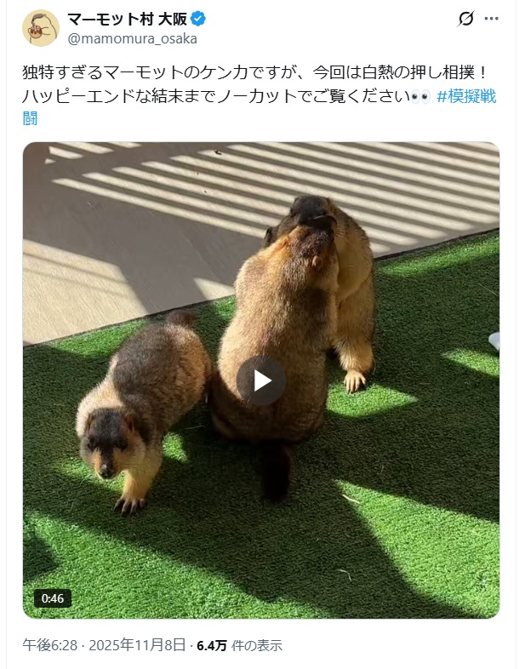
Task: Click the eyes emoji in the tweet
Action: pyautogui.click(x=420, y=97)
